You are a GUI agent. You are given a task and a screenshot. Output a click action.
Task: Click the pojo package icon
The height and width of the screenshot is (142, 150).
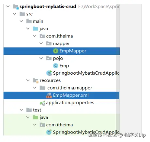(x=49, y=58)
